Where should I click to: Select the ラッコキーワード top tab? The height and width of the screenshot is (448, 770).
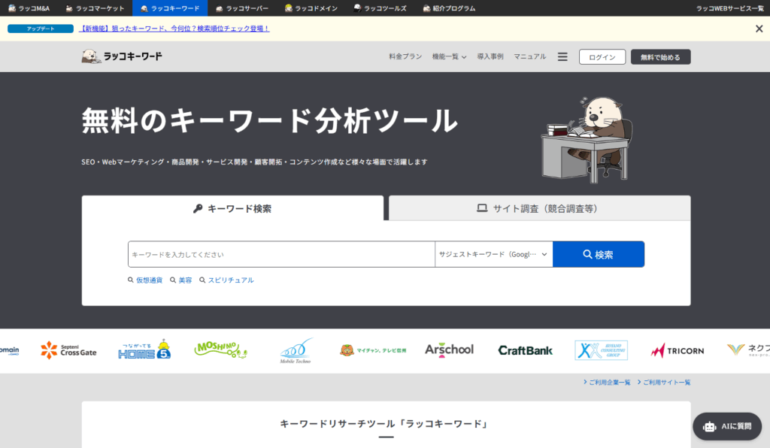pyautogui.click(x=170, y=8)
